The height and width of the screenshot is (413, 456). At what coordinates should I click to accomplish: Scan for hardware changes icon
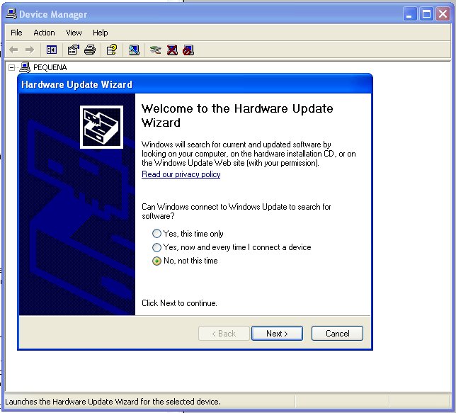pyautogui.click(x=134, y=50)
